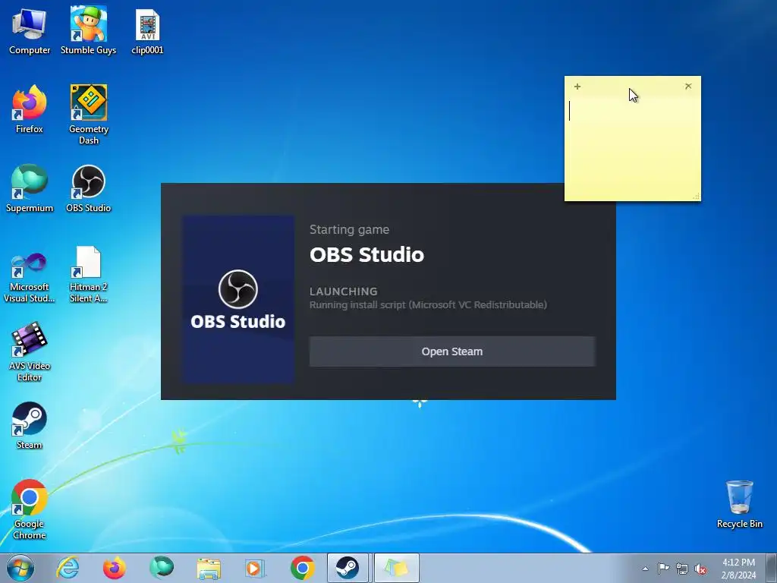Screen dimensions: 777x583
Task: Select the Firefox desktop shortcut
Action: point(30,109)
